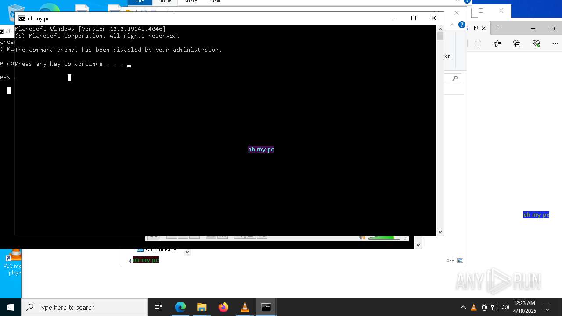The height and width of the screenshot is (316, 562).
Task: Open Edge Browser essentials heart icon
Action: click(x=536, y=43)
